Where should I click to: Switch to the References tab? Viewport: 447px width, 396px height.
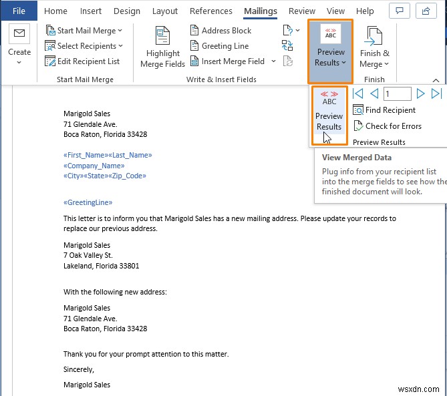pyautogui.click(x=211, y=11)
